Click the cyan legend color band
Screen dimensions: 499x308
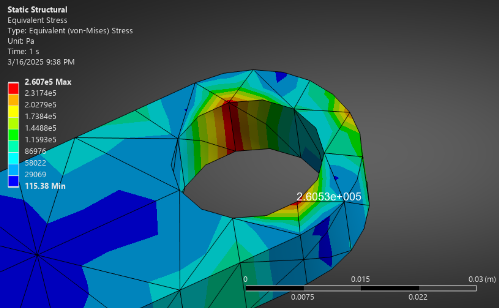(x=13, y=158)
